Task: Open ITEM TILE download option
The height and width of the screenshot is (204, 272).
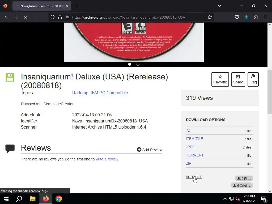Action: pyautogui.click(x=194, y=139)
